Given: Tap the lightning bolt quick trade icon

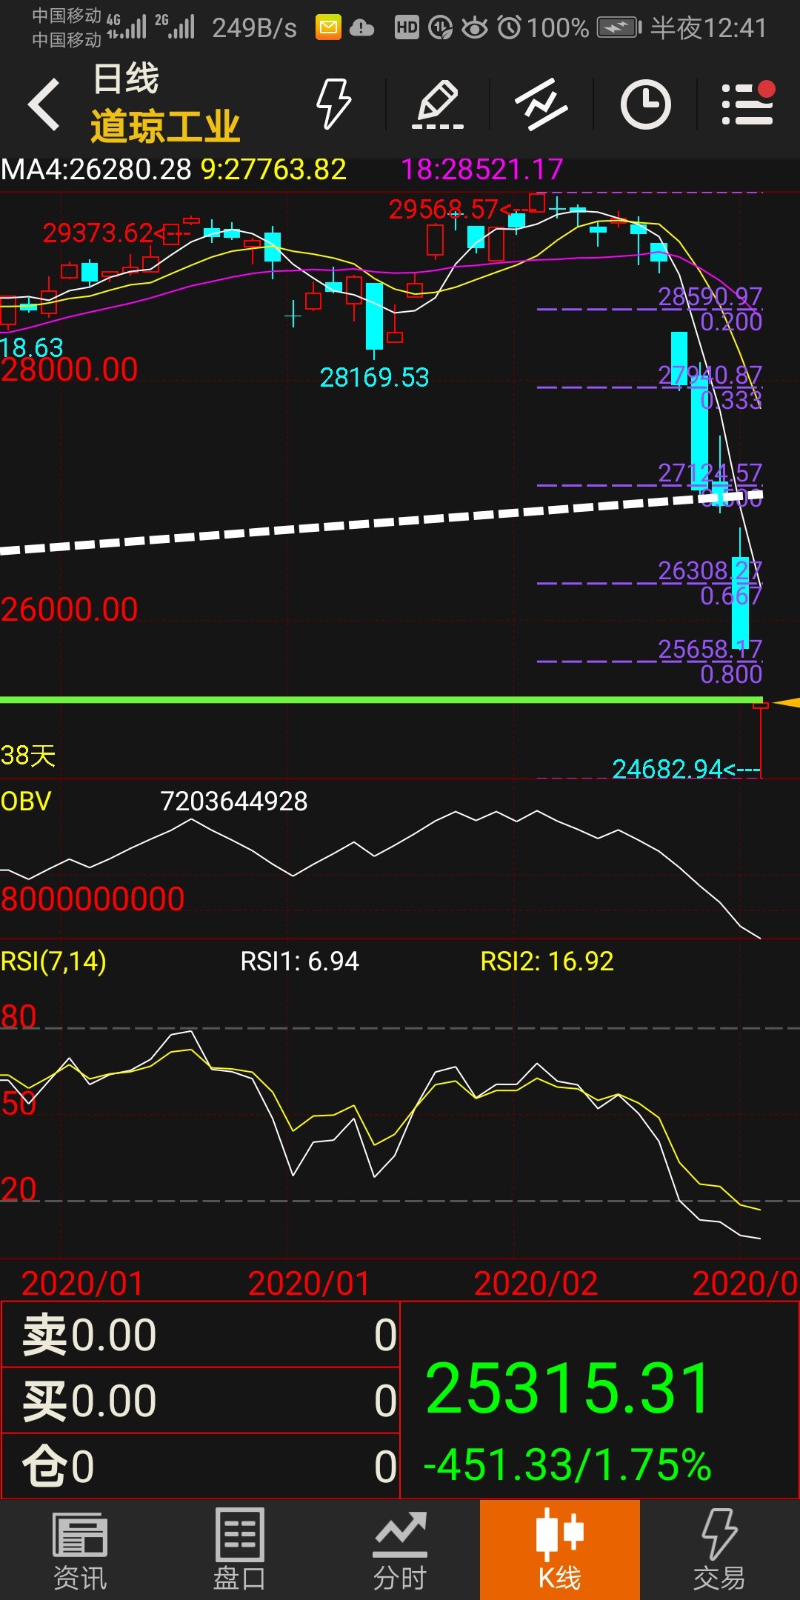Looking at the screenshot, I should tap(333, 104).
